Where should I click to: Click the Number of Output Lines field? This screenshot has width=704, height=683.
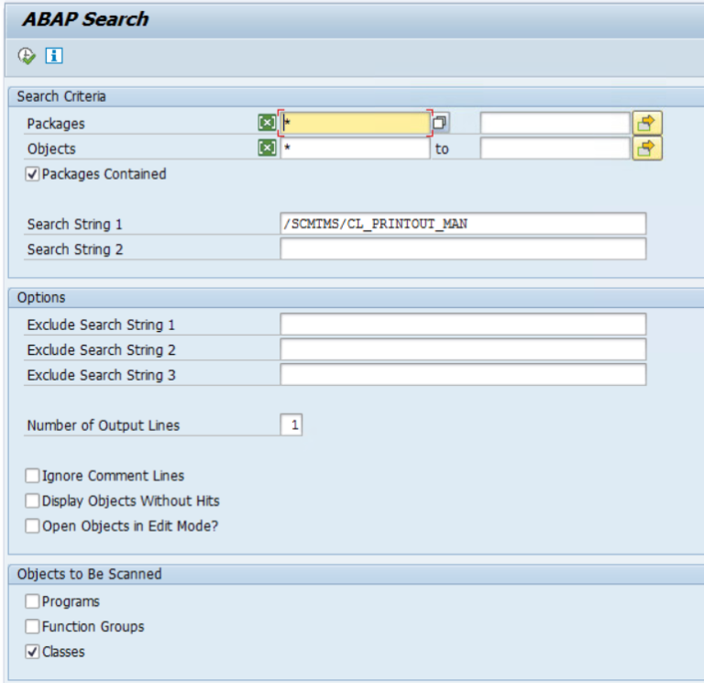pyautogui.click(x=291, y=424)
